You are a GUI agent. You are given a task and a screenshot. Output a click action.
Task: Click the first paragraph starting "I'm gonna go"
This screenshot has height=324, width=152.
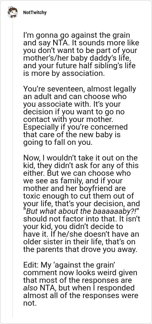[x=81, y=55]
